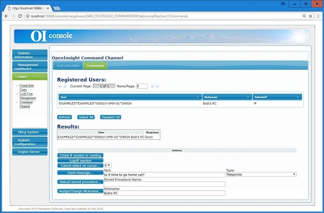
Task: Click the browser forward arrow
Action: [x=13, y=16]
